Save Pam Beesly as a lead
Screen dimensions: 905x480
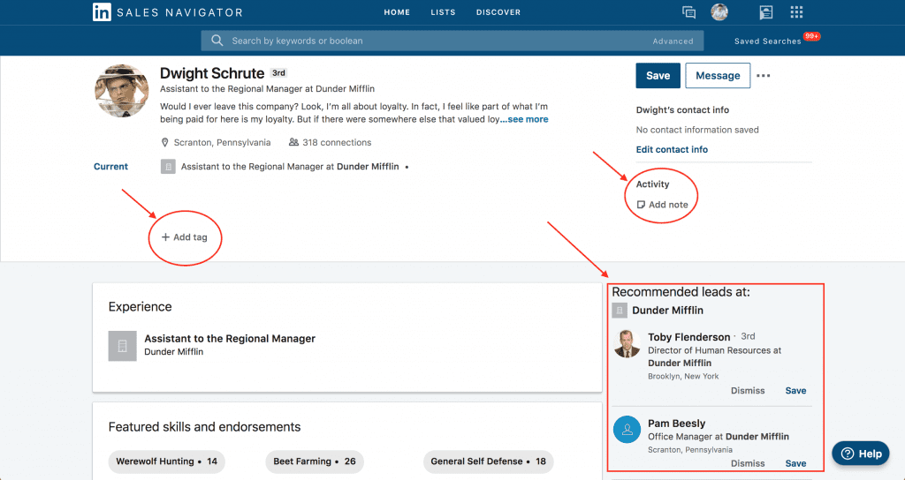click(795, 463)
